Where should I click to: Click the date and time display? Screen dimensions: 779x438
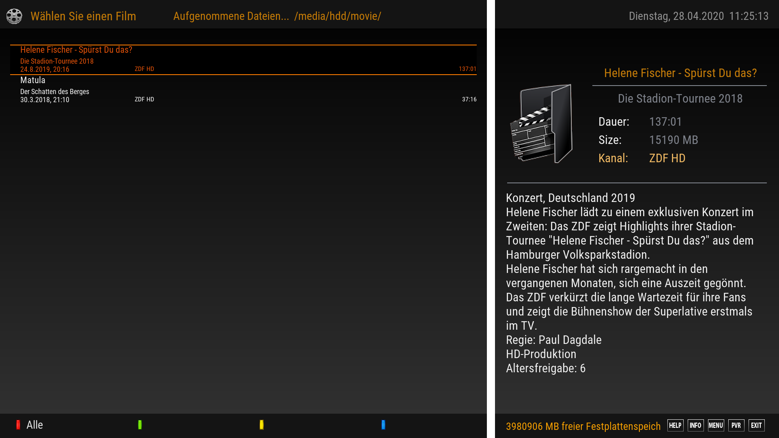[x=698, y=16]
